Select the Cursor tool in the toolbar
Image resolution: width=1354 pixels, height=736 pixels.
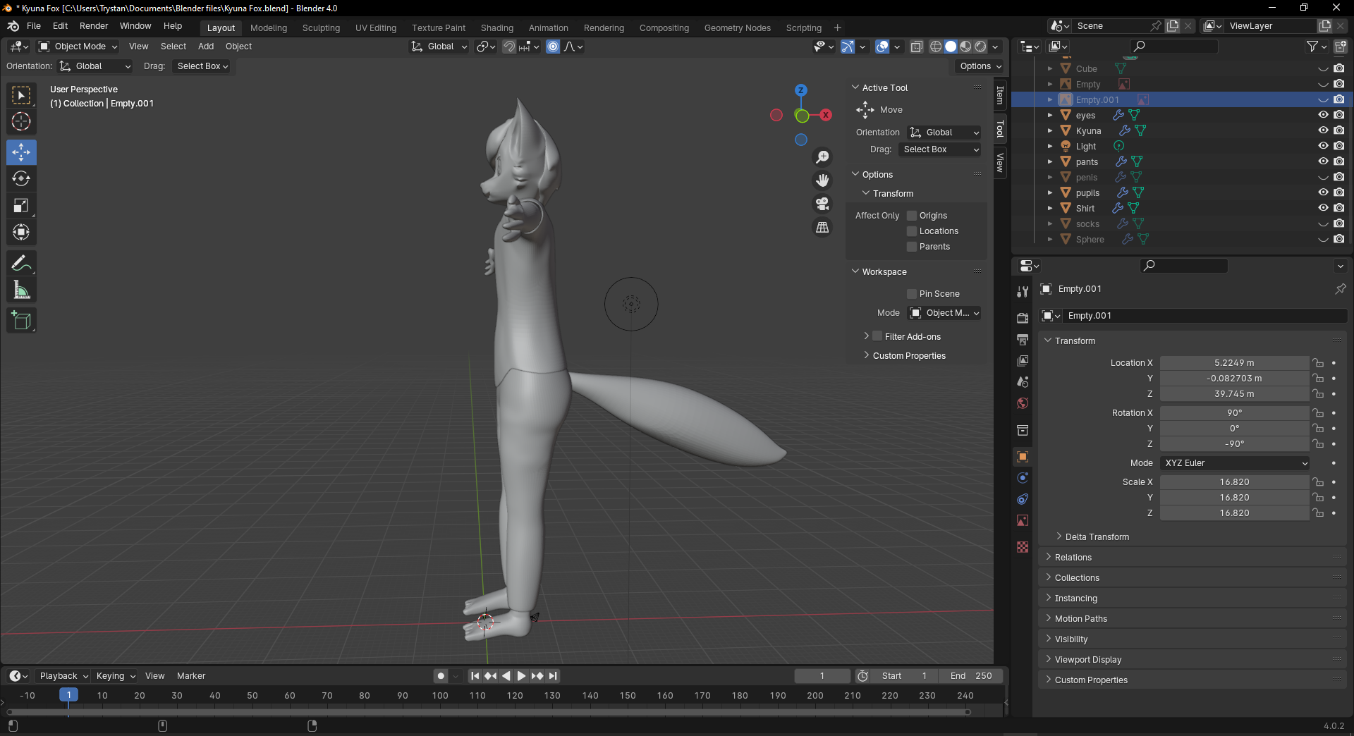point(21,121)
